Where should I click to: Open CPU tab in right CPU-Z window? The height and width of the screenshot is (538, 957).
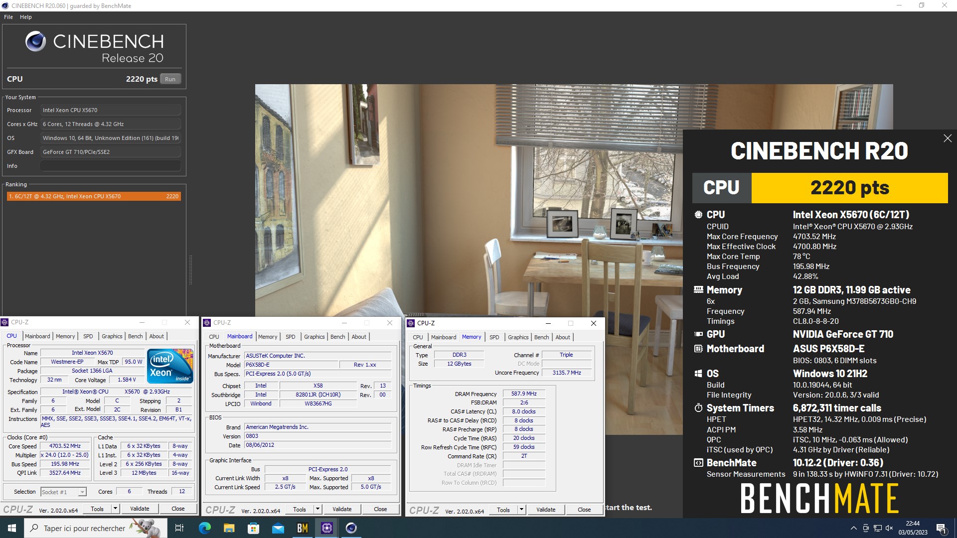click(x=418, y=337)
